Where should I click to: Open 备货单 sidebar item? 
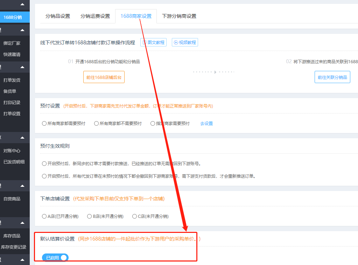pyautogui.click(x=10, y=91)
